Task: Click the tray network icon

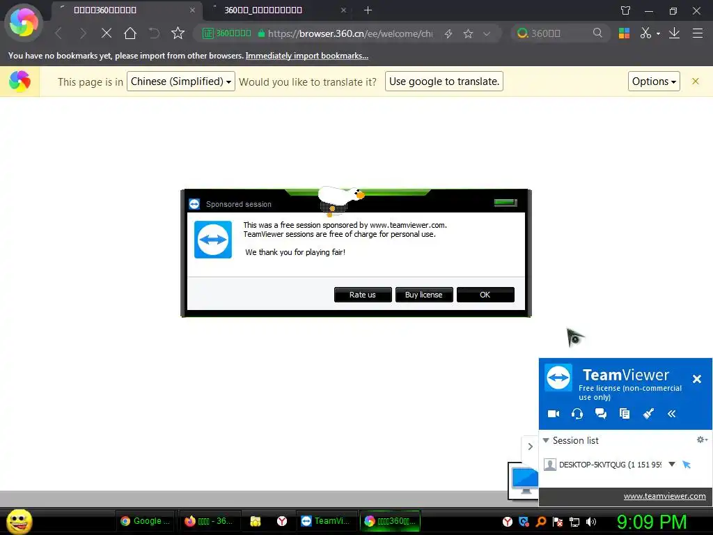Action: (x=574, y=522)
